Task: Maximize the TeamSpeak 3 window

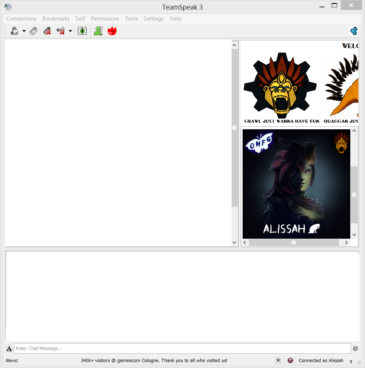Action: [x=334, y=6]
